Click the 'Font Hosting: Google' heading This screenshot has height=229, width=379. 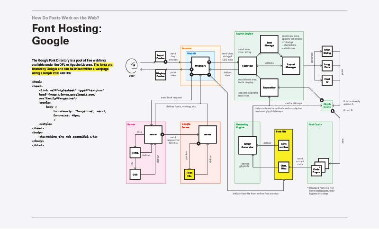coord(67,34)
